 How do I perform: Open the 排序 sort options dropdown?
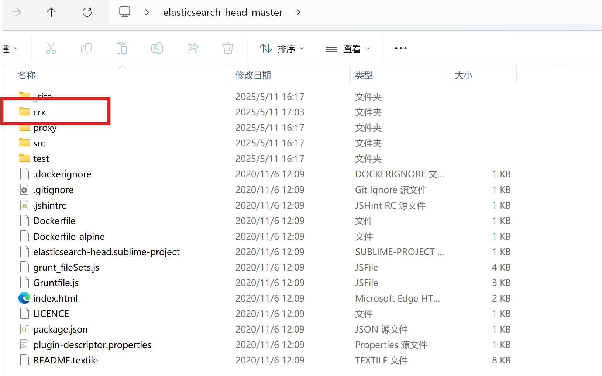(x=282, y=48)
